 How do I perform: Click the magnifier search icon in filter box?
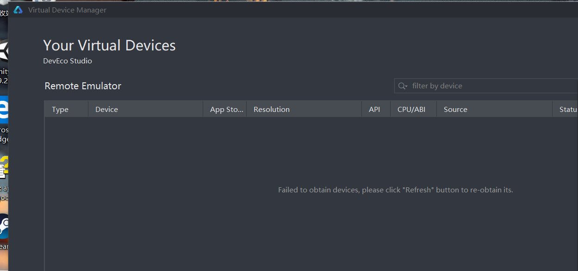point(402,86)
